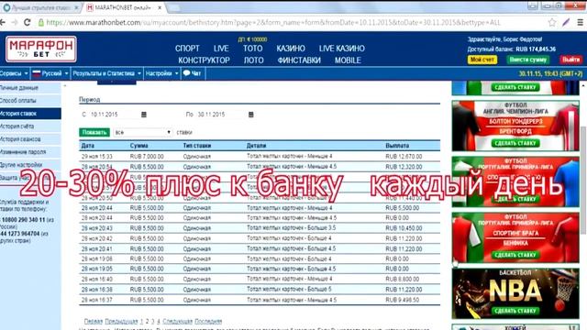
Task: Open the СПОРТ section
Action: pyautogui.click(x=187, y=49)
